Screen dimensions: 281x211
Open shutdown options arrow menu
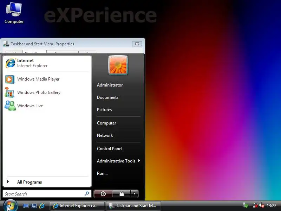click(x=135, y=194)
